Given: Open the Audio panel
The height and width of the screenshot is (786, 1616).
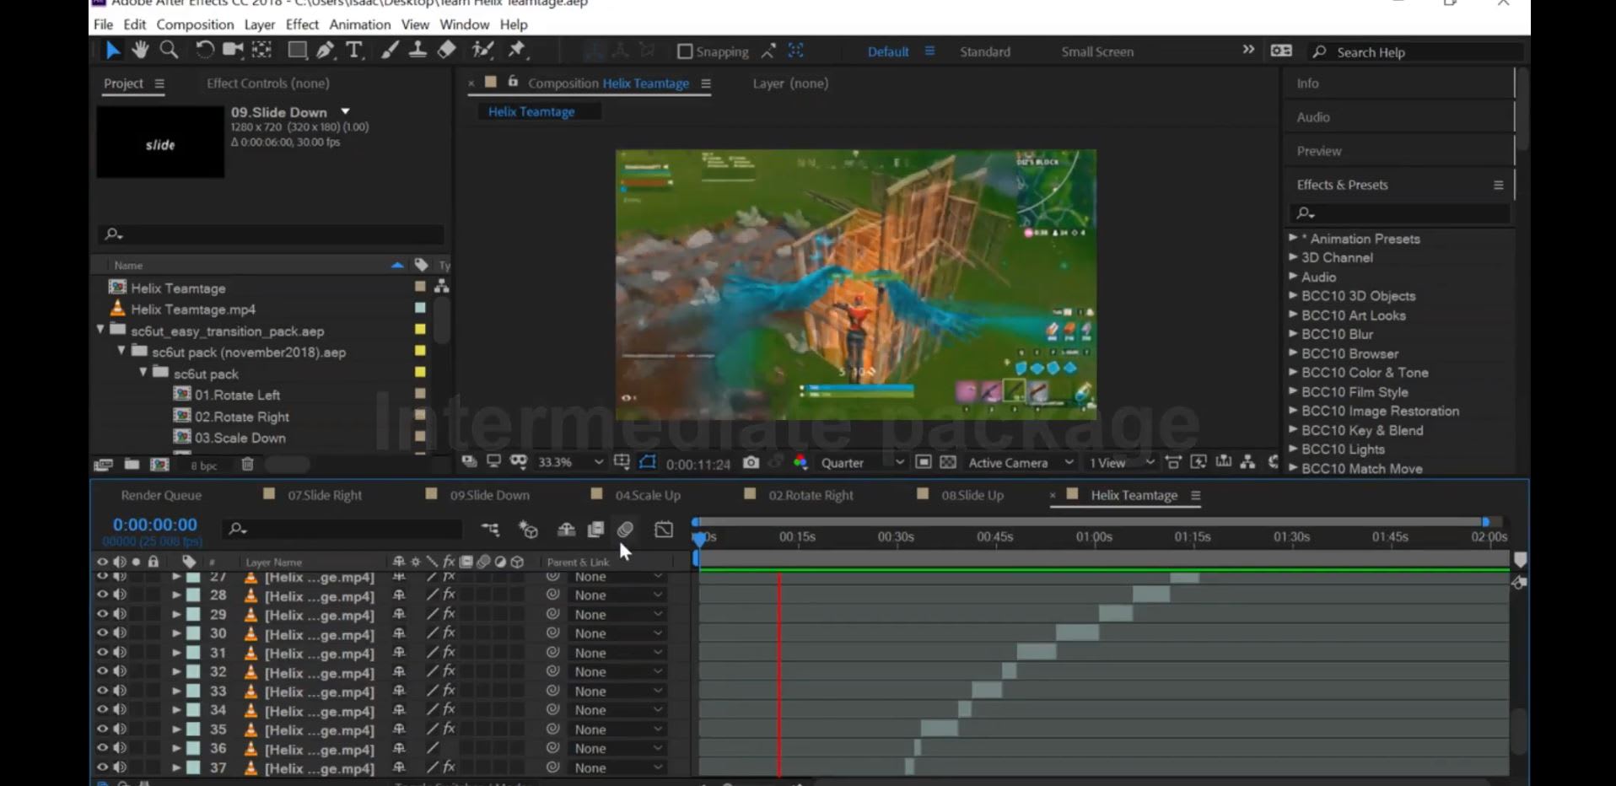Looking at the screenshot, I should click(x=1313, y=117).
